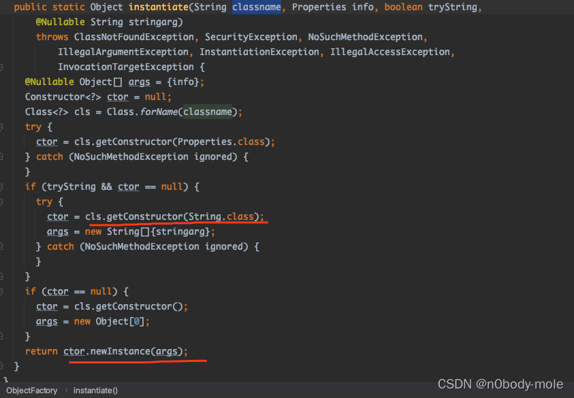
Task: Click InvocationTargetException in the throws clause
Action: pyautogui.click(x=126, y=67)
